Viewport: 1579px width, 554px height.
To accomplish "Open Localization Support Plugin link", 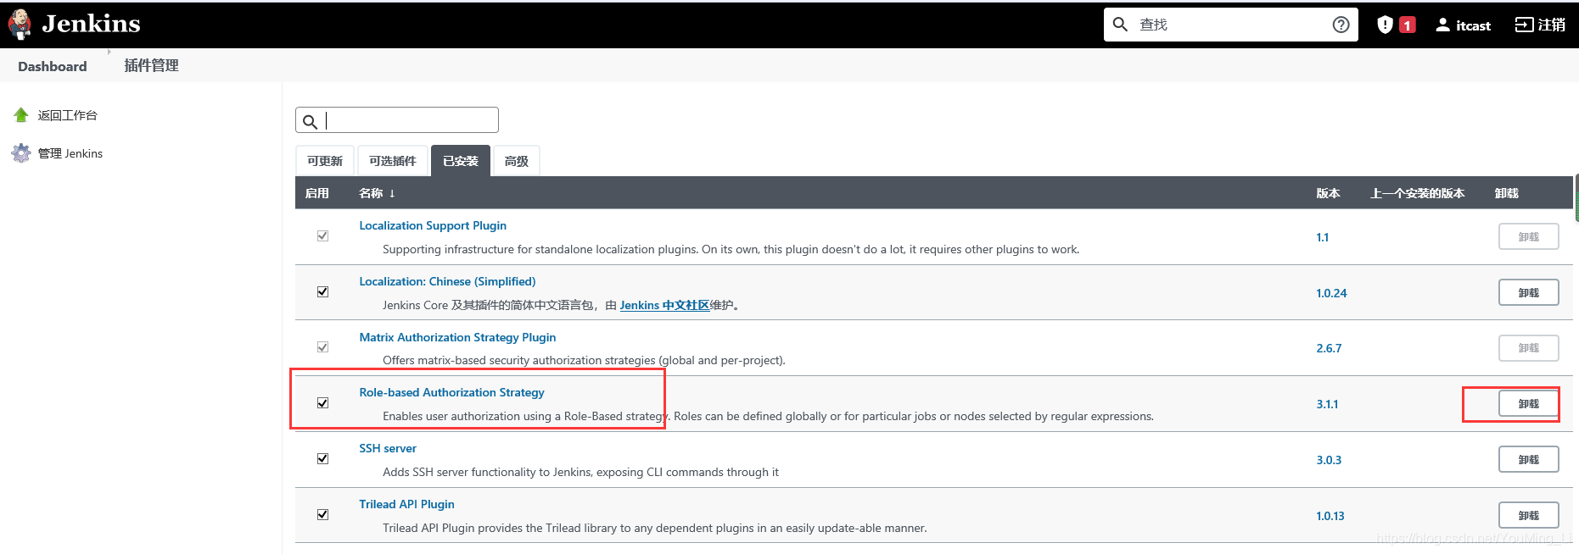I will click(x=433, y=225).
